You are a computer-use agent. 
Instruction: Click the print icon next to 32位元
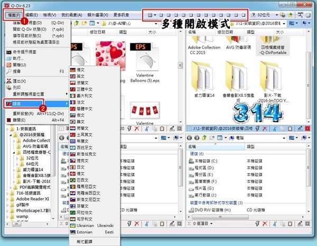point(283,15)
